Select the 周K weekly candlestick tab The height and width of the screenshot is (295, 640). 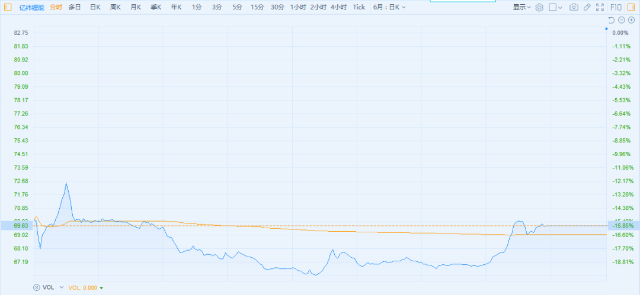[x=116, y=7]
